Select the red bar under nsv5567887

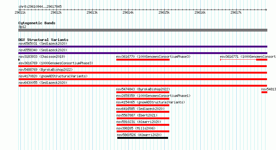[x=143, y=118]
